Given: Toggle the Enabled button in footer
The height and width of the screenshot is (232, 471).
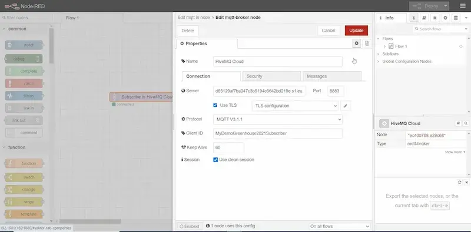Looking at the screenshot, I should (189, 226).
